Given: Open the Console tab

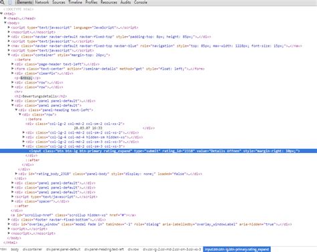Looking at the screenshot, I should (140, 2).
